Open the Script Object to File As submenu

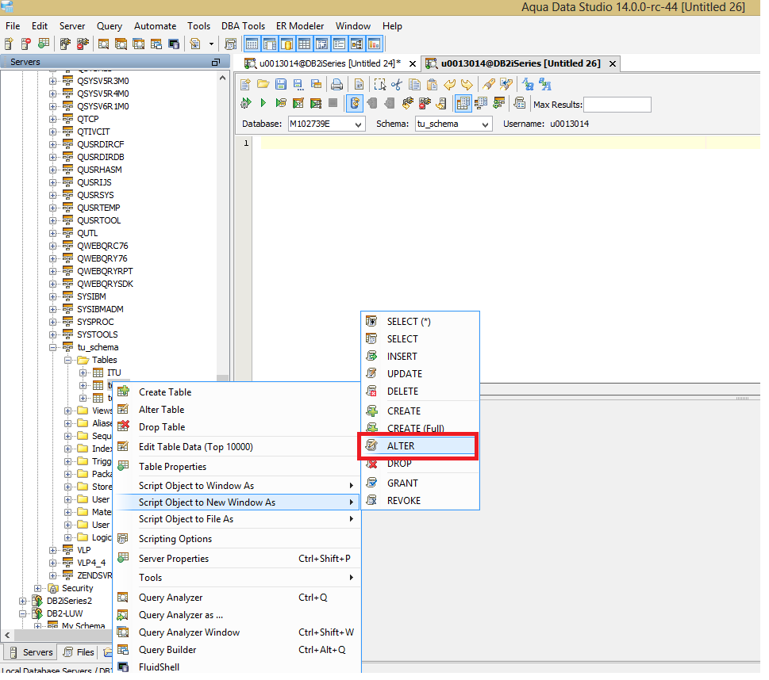point(237,519)
